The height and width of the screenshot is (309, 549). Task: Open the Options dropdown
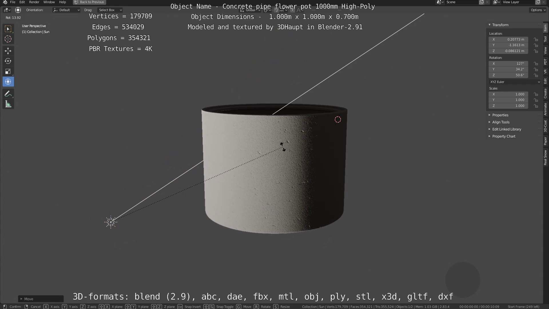click(538, 10)
